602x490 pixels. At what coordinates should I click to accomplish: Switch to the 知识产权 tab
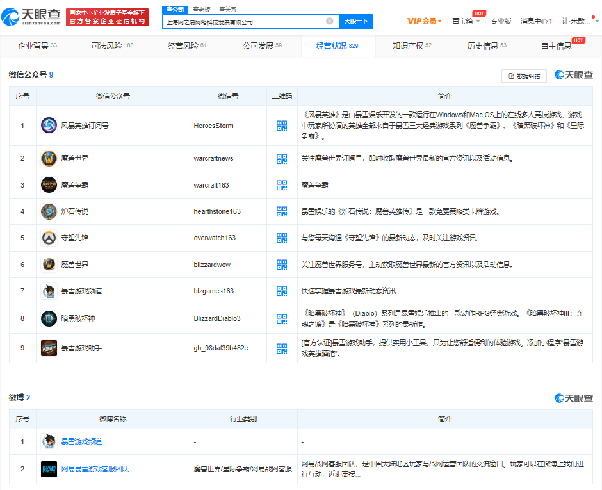point(412,46)
